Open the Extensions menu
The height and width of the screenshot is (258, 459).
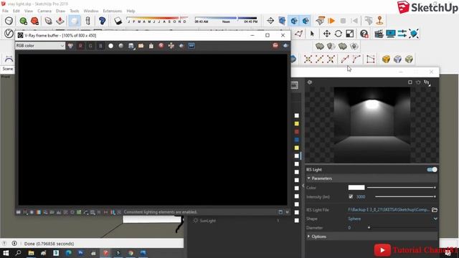point(112,11)
